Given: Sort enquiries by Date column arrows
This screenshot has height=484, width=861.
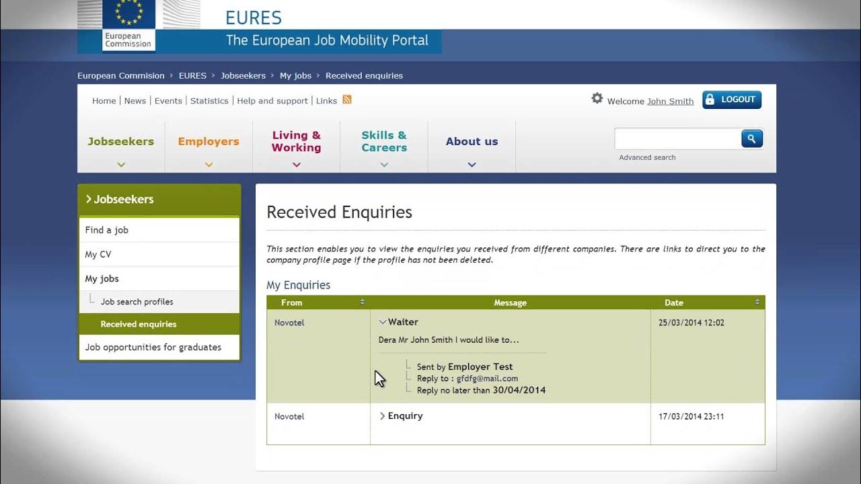Looking at the screenshot, I should [x=757, y=302].
